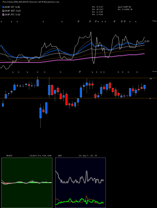Click the magenta DOW PT legend swatch
This screenshot has height=208, width=157.
pos(3,14)
